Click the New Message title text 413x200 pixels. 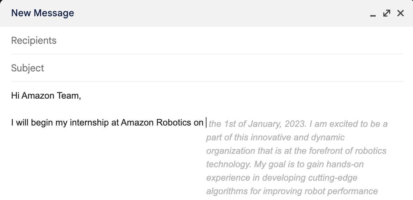click(42, 13)
